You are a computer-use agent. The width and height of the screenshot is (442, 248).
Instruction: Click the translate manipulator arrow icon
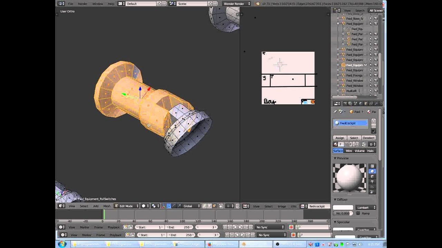pos(169,206)
